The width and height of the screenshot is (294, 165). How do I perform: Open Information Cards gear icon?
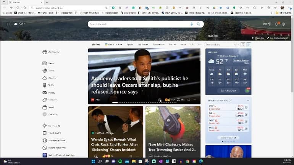point(45,140)
